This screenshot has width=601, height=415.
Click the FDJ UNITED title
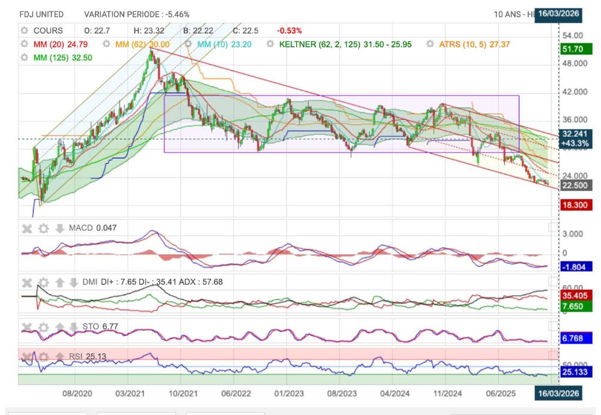[x=41, y=14]
